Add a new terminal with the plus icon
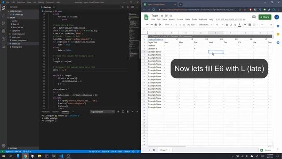 [x=118, y=112]
